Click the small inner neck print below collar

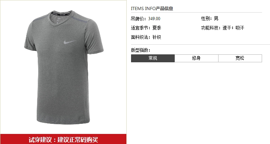(59, 20)
